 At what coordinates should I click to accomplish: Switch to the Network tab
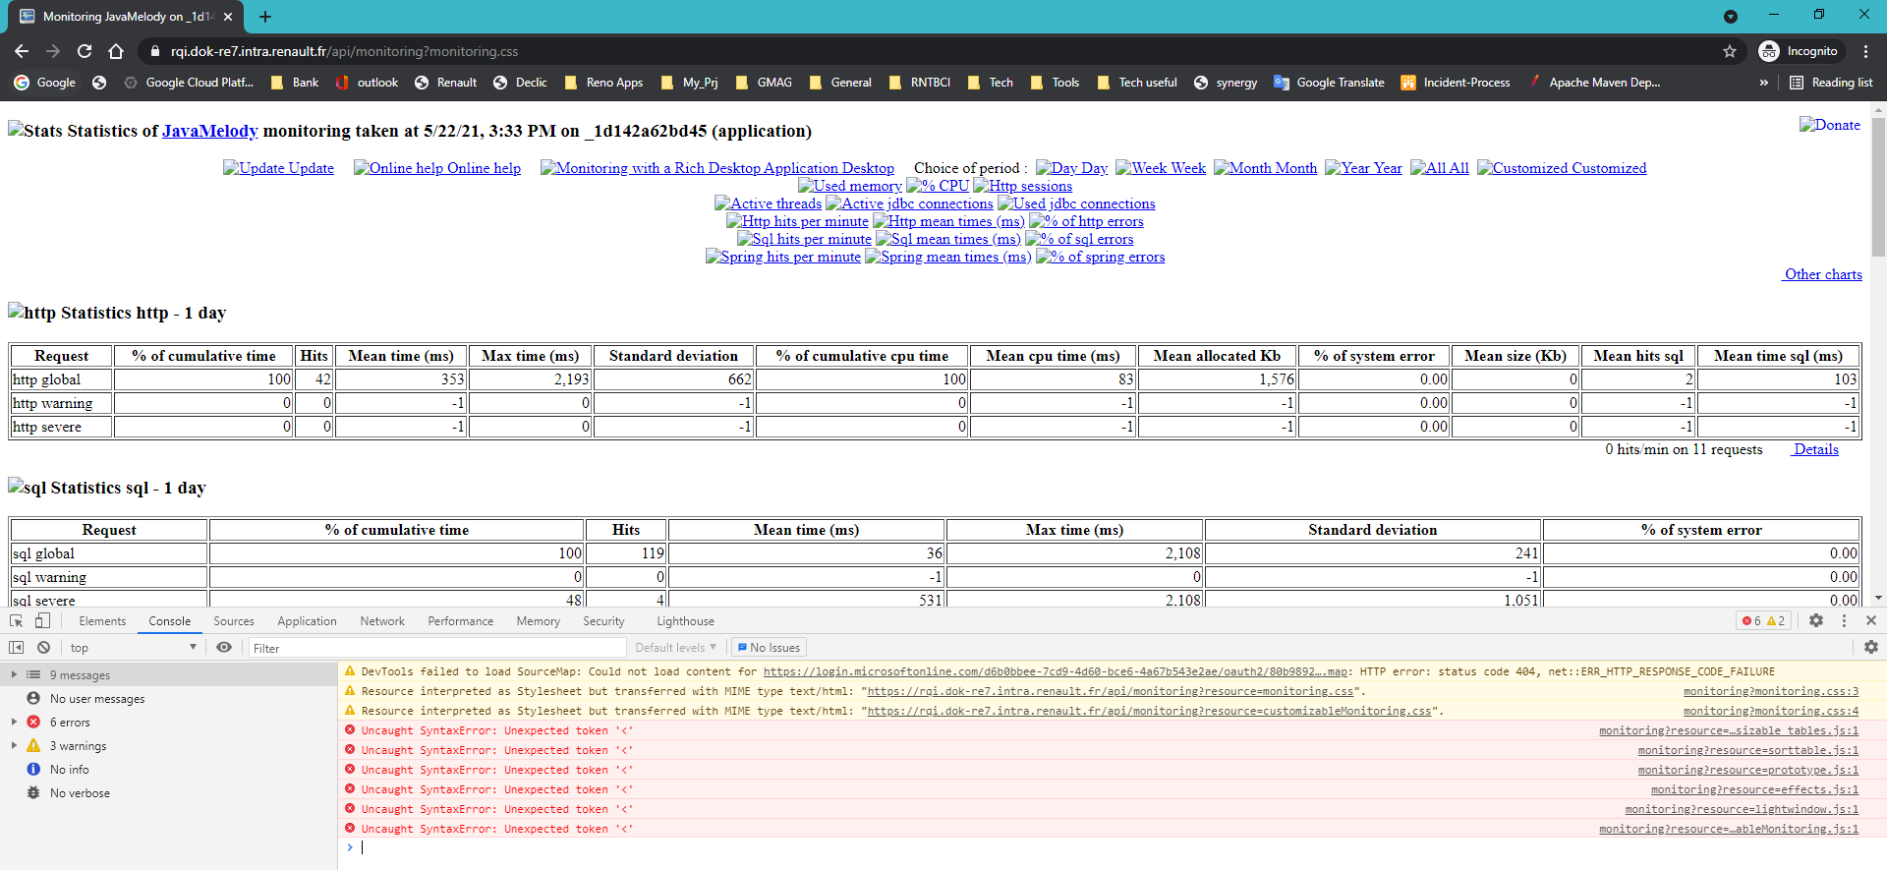coord(382,621)
